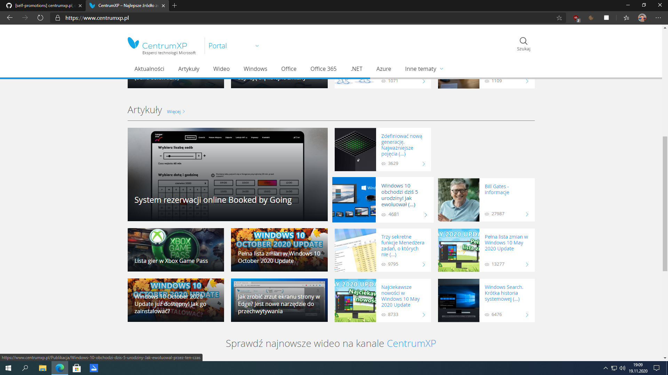668x375 pixels.
Task: View site info via padlock icon
Action: point(58,18)
